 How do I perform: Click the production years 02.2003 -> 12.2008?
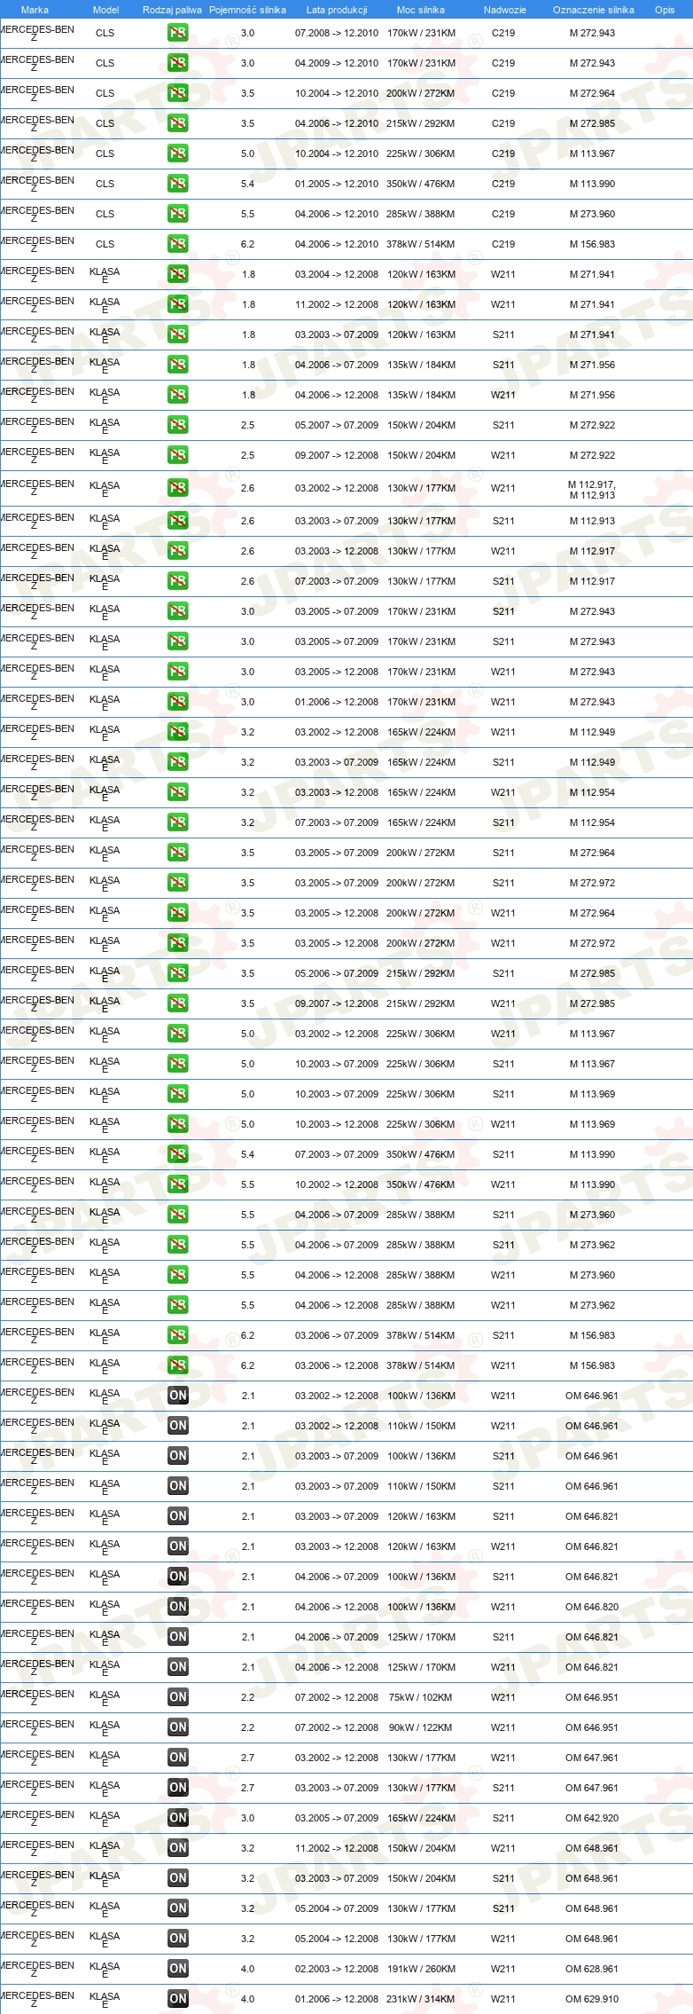337,1969
